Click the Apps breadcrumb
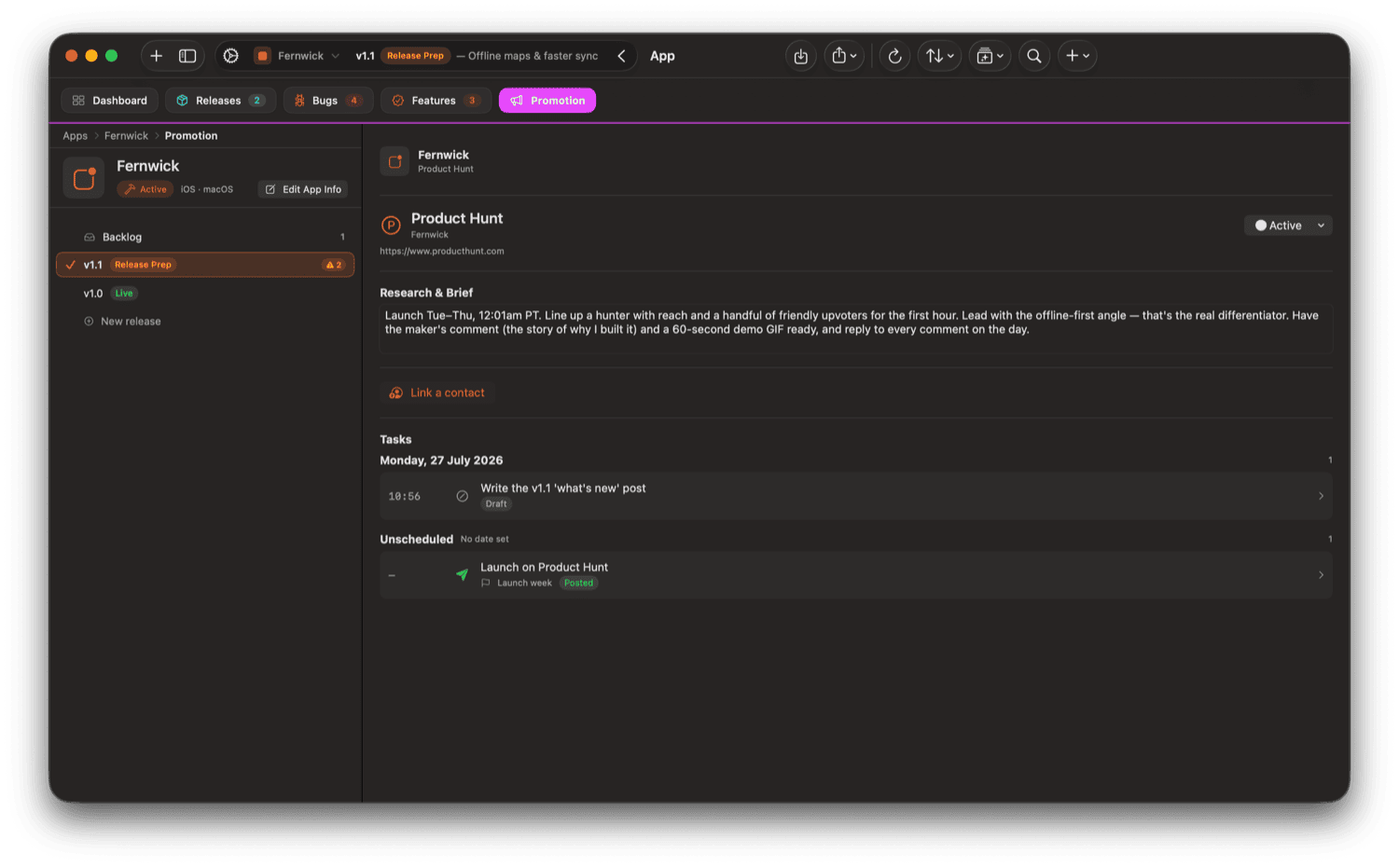This screenshot has height=867, width=1399. 76,136
